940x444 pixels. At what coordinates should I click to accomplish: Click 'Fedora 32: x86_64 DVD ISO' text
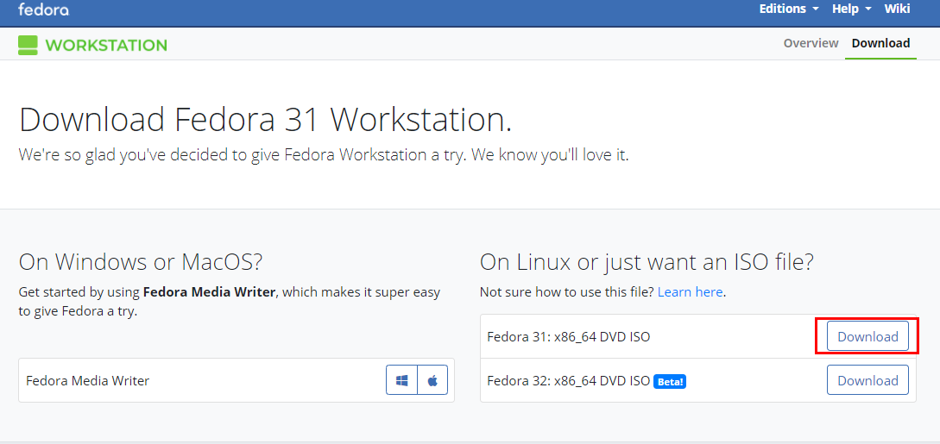pos(568,380)
